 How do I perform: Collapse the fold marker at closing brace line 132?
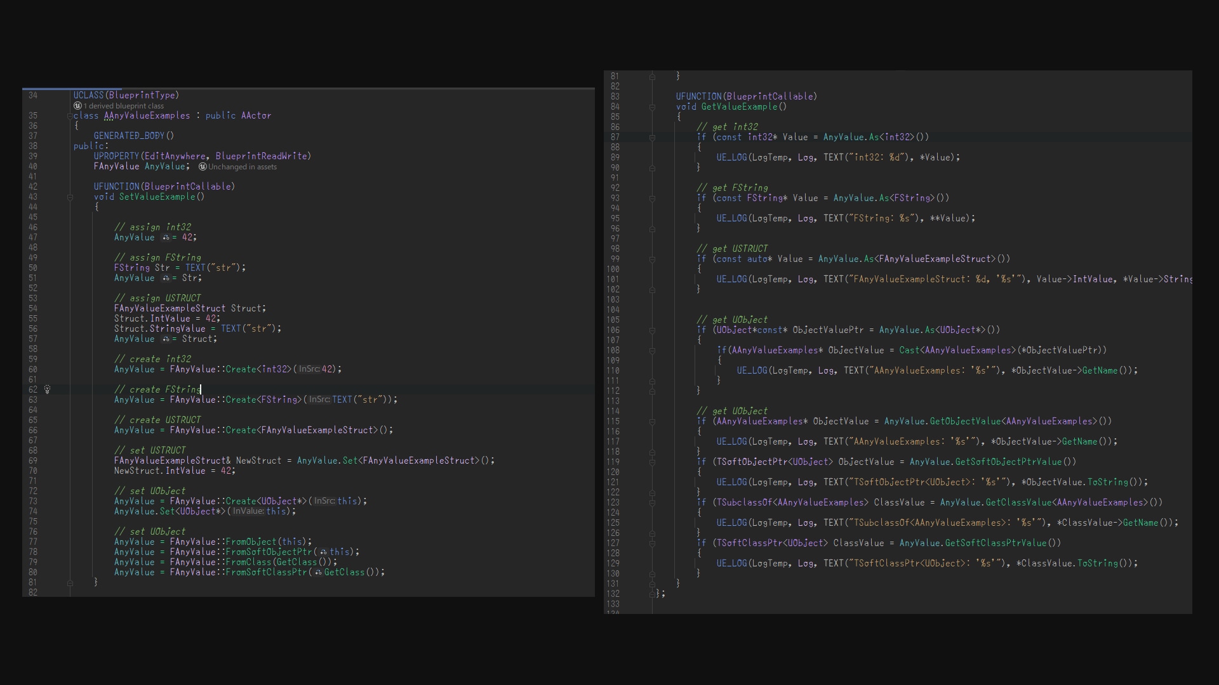(x=653, y=594)
